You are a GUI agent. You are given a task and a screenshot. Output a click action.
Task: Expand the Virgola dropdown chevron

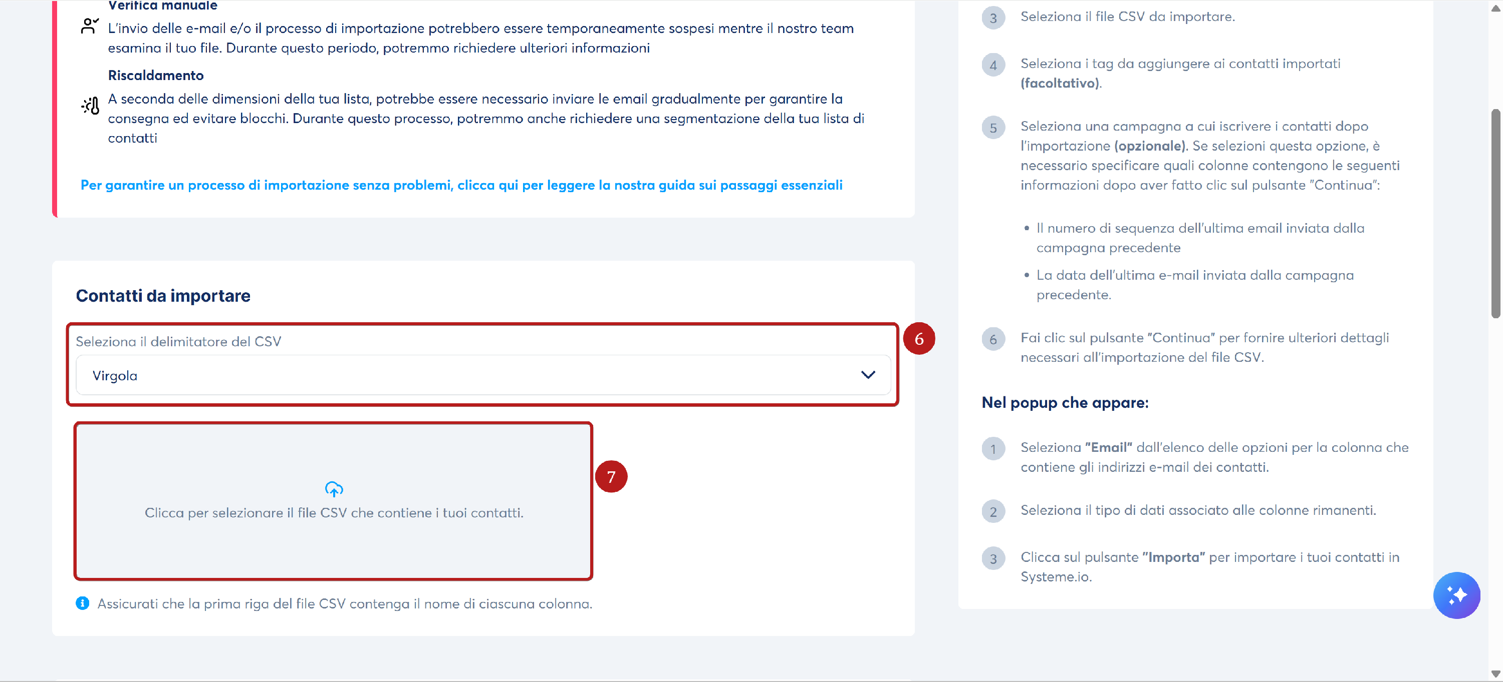(868, 375)
